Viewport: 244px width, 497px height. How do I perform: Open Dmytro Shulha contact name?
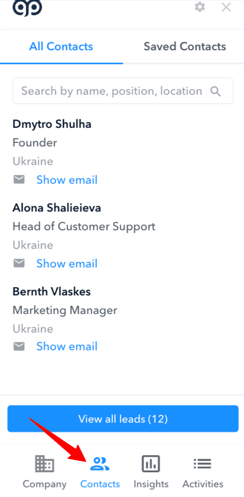click(x=52, y=124)
